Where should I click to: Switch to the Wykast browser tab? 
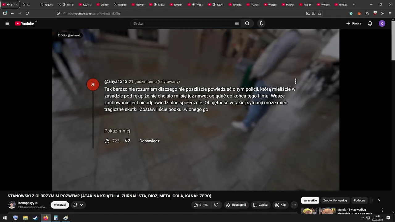pos(323,5)
